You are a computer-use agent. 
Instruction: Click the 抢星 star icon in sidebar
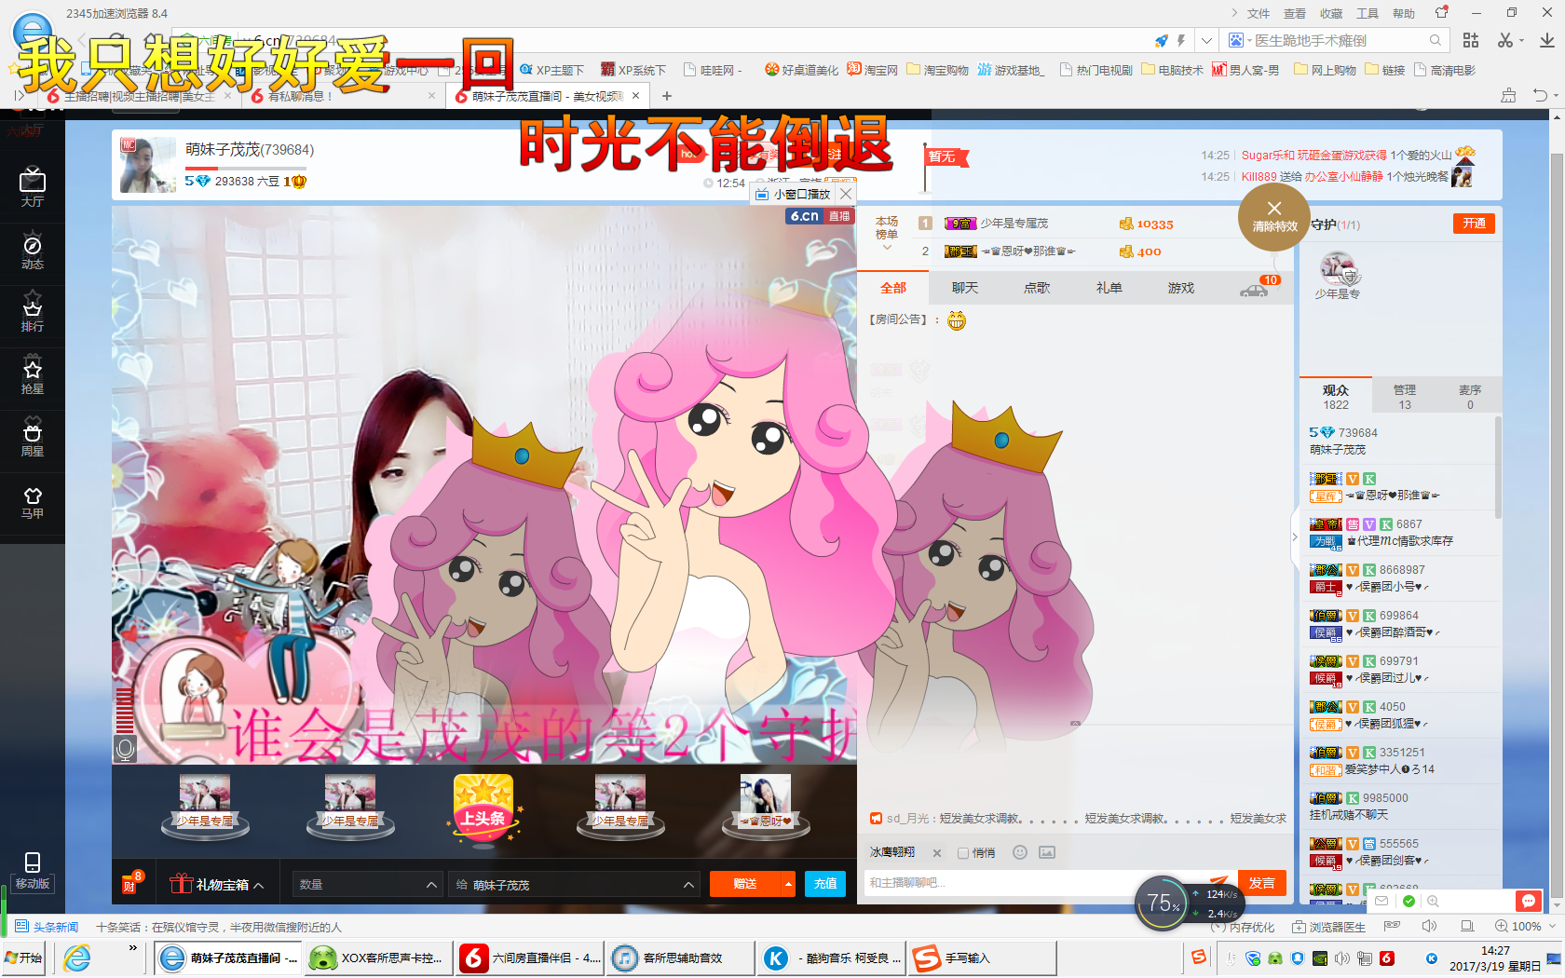point(33,375)
